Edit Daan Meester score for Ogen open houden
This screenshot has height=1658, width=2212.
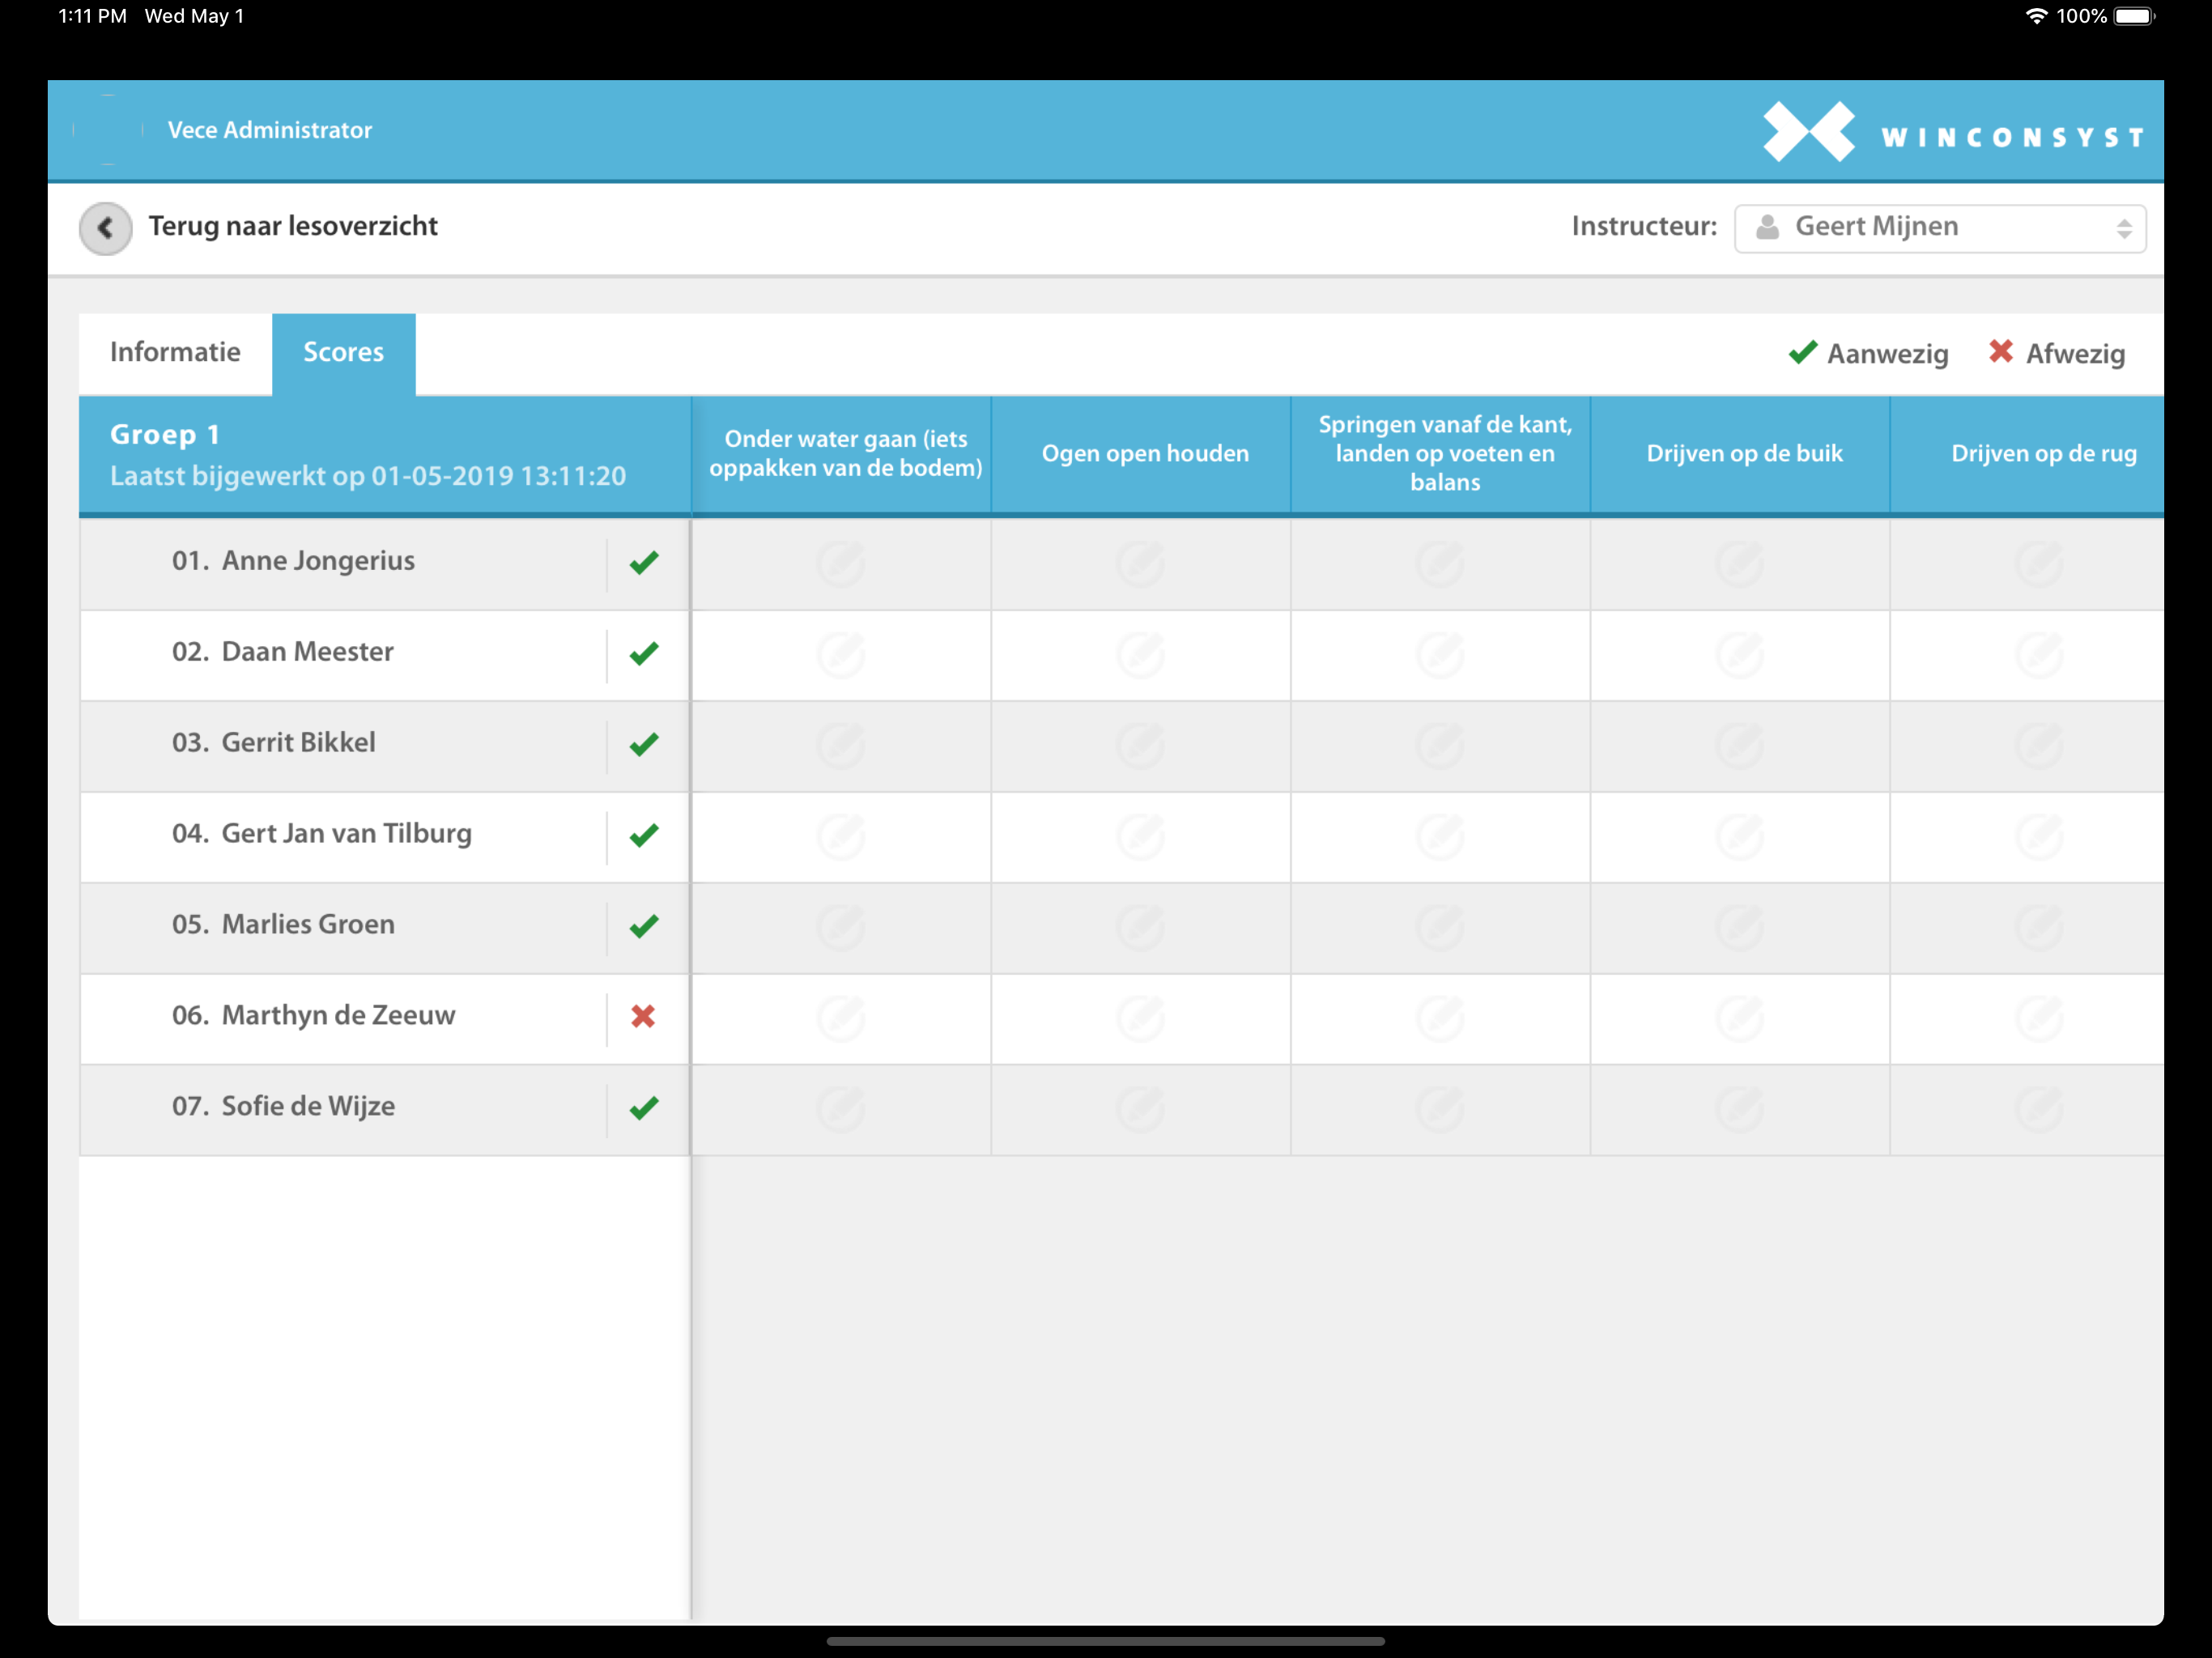(1141, 655)
